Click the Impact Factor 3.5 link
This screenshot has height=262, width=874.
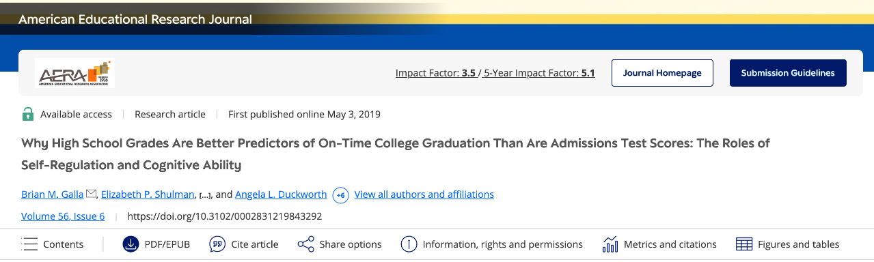435,73
